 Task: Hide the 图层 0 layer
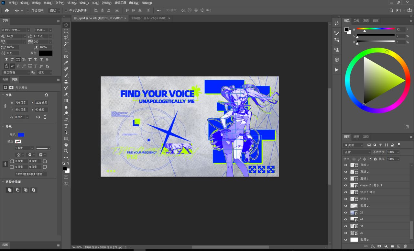[x=346, y=240]
